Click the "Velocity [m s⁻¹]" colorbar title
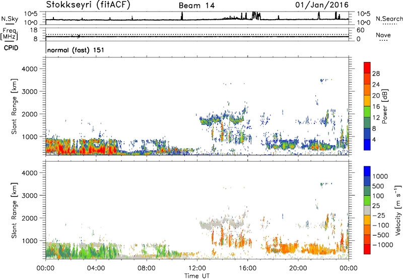The height and width of the screenshot is (279, 403). [398, 210]
